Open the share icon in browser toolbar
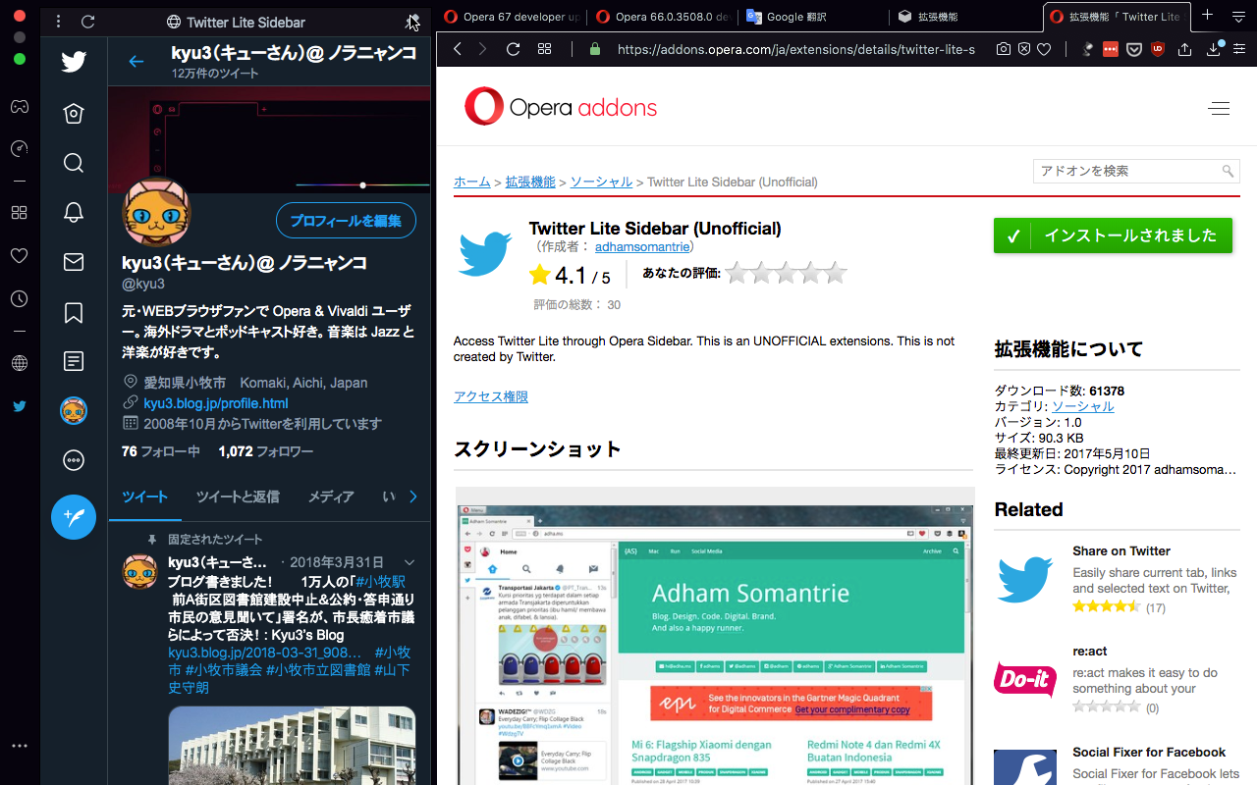The height and width of the screenshot is (785, 1257). pos(1185,48)
